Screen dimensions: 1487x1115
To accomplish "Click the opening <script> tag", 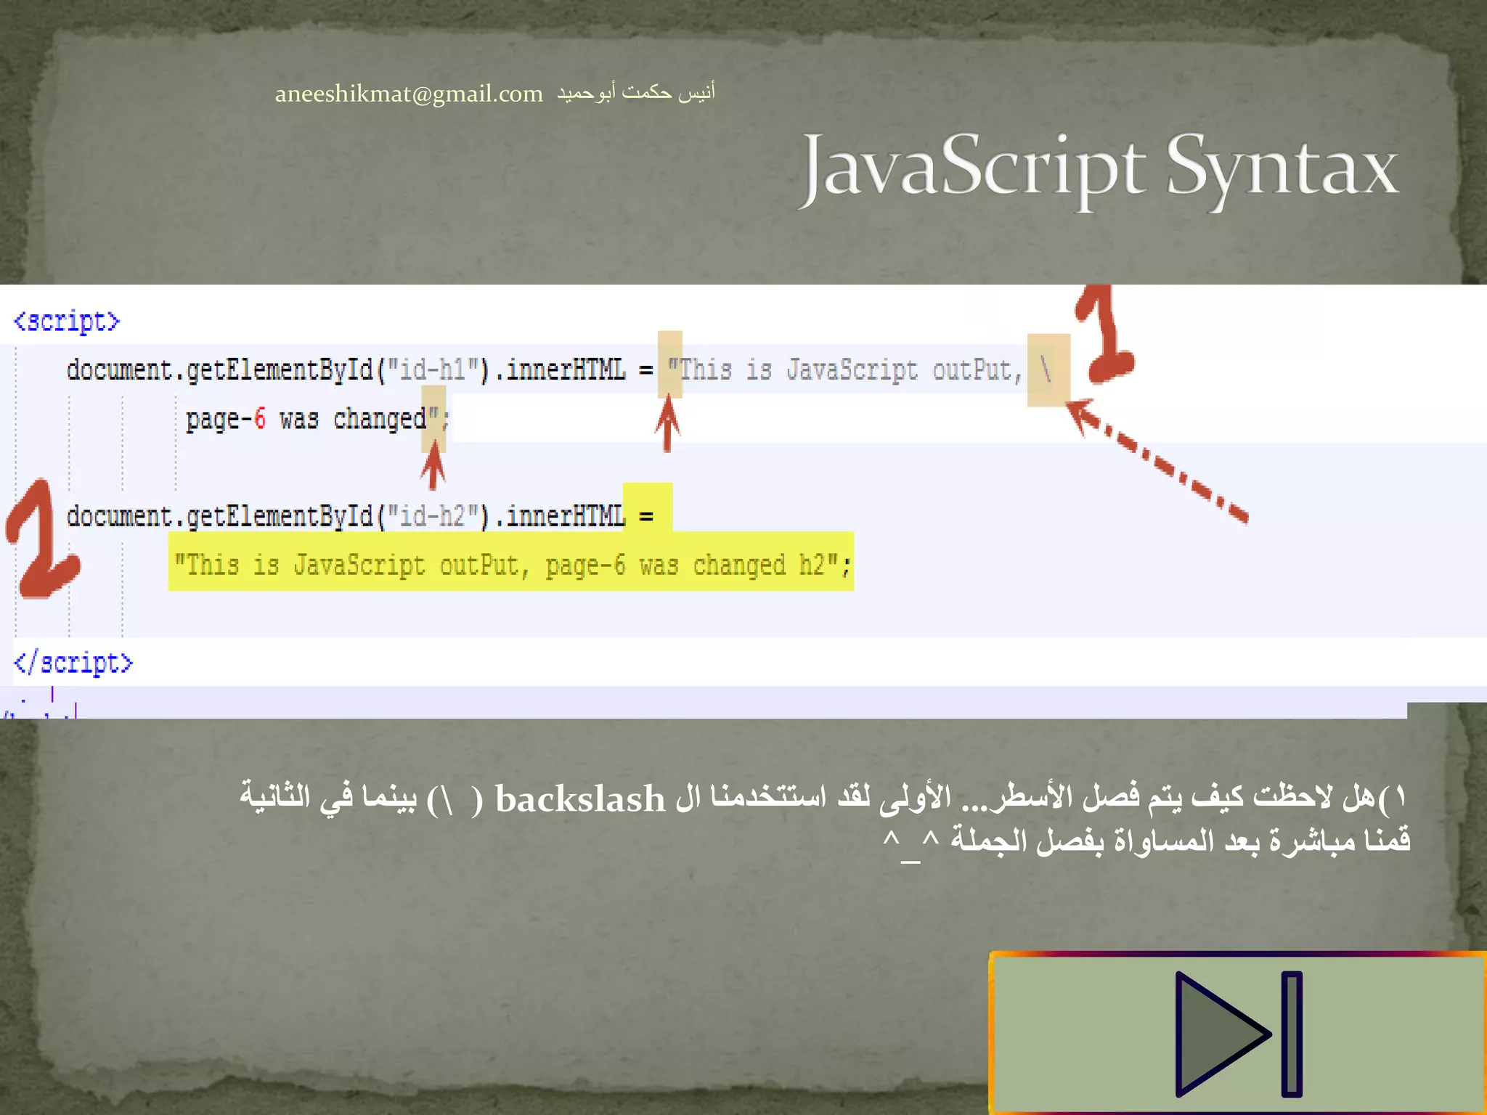I will tap(67, 321).
